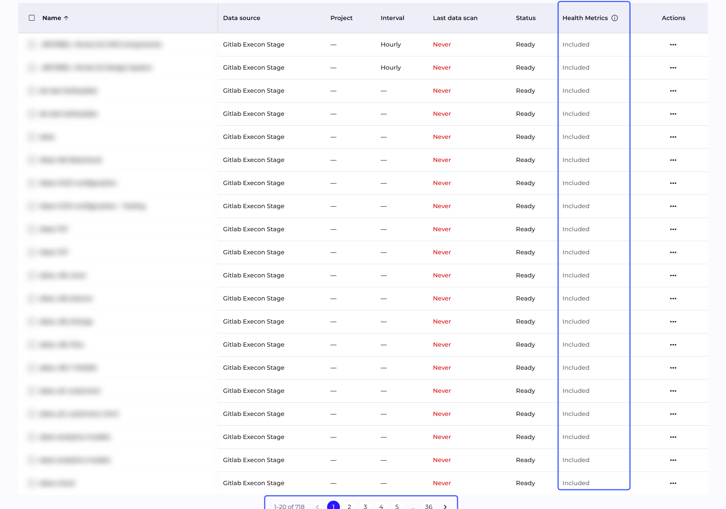Screen dimensions: 726x509
Task: Toggle the select-all checkbox in header
Action: (32, 18)
